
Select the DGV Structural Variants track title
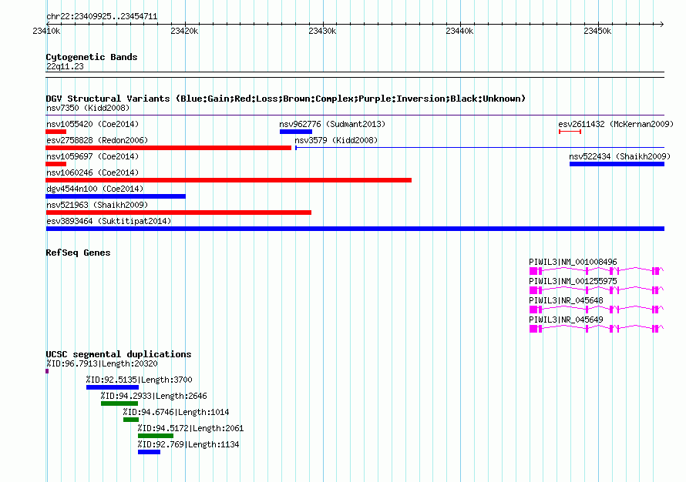coord(286,99)
